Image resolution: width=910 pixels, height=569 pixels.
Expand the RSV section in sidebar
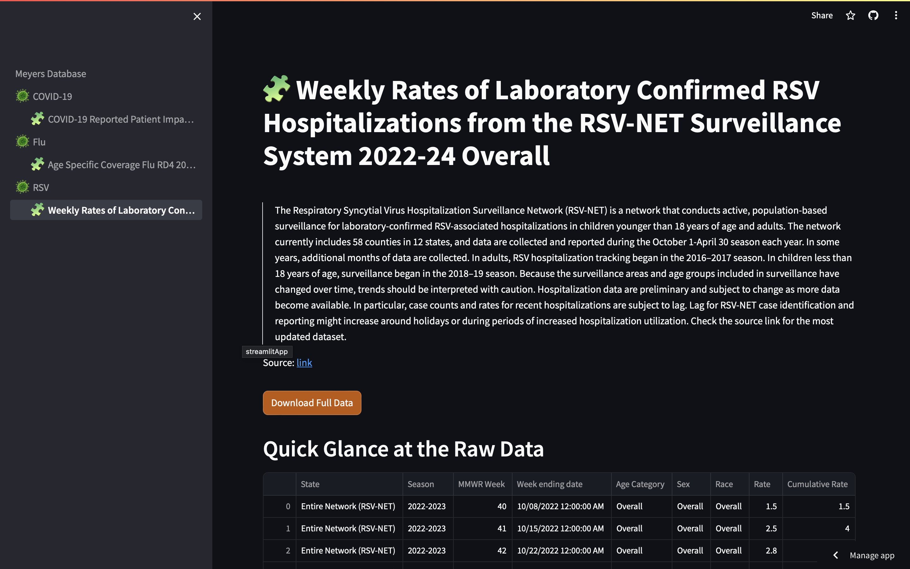coord(41,187)
